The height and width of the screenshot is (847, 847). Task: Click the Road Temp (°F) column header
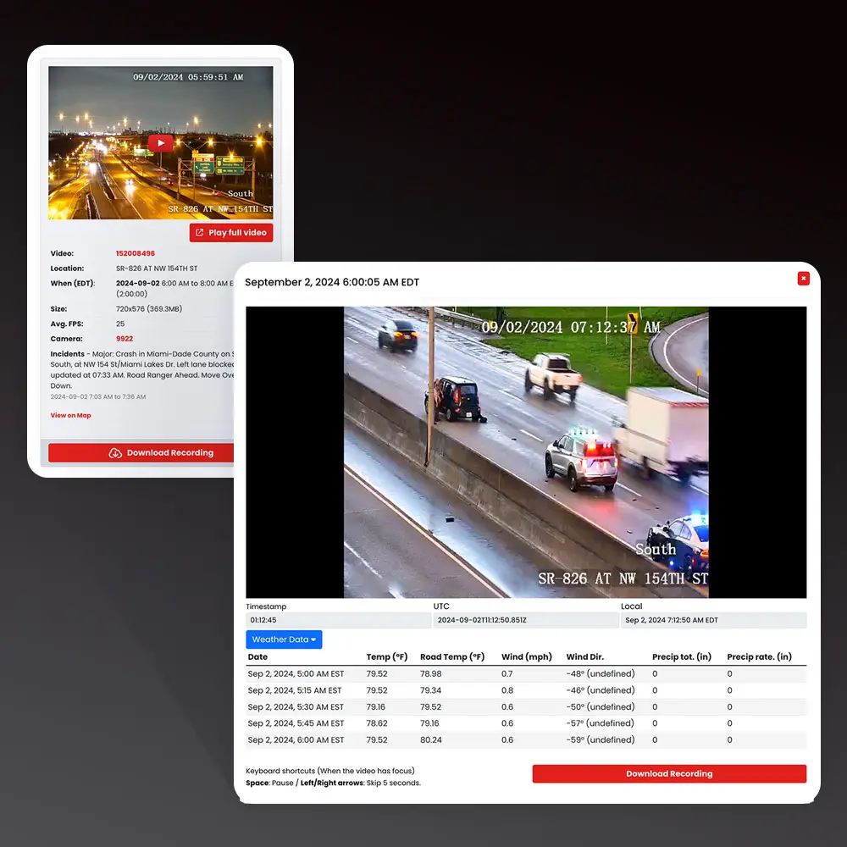pyautogui.click(x=452, y=656)
